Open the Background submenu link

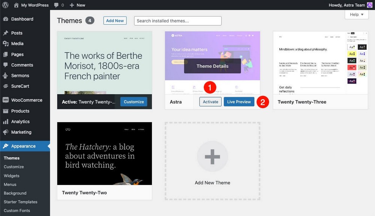(15, 193)
